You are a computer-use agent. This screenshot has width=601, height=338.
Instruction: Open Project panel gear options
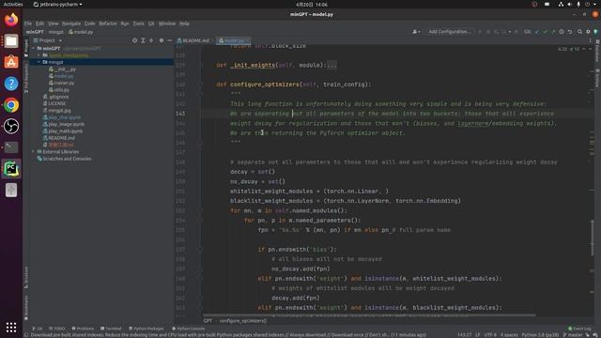pyautogui.click(x=162, y=40)
